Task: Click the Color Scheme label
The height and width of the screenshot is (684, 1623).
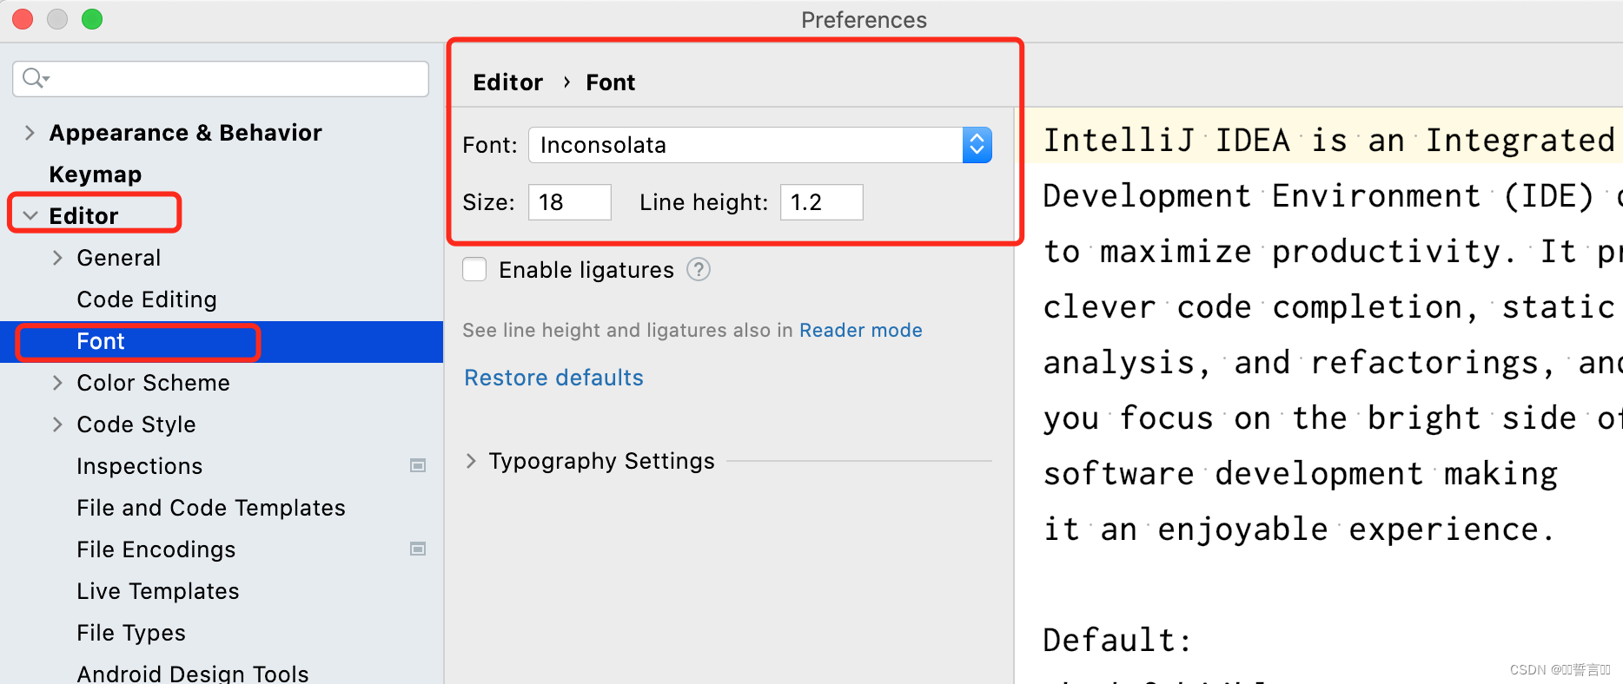Action: [154, 383]
